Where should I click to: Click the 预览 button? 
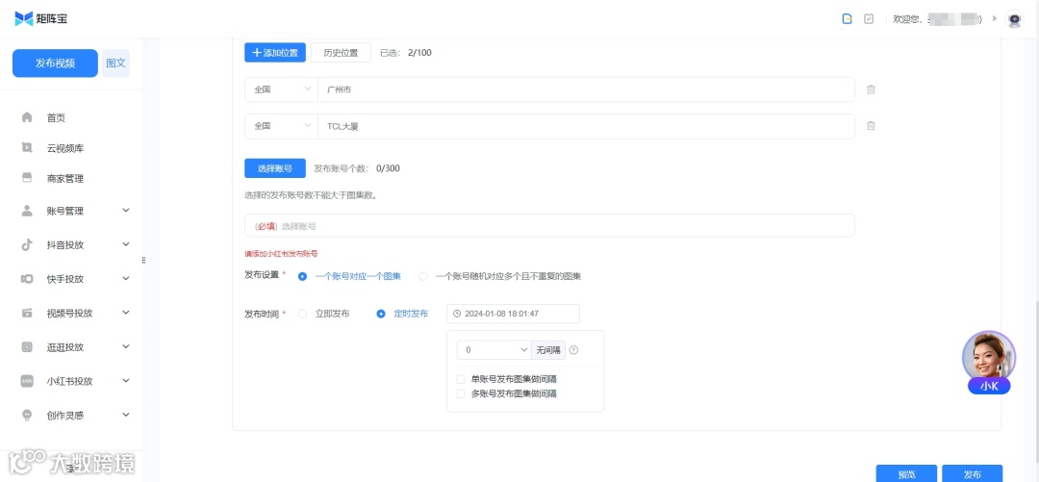906,473
